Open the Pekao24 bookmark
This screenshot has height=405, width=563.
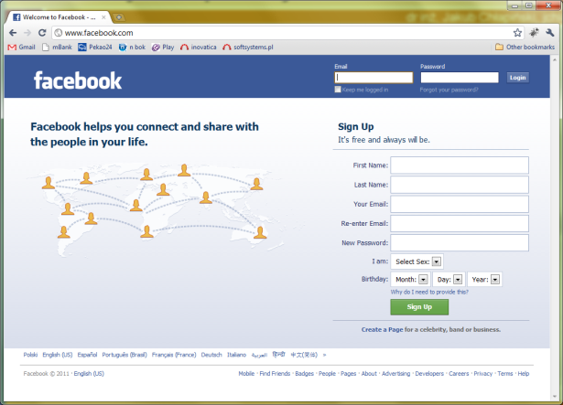tap(95, 47)
